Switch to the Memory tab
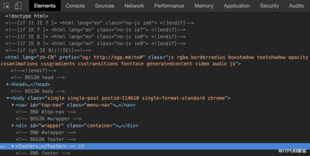This screenshot has width=310, height=156. (204, 6)
